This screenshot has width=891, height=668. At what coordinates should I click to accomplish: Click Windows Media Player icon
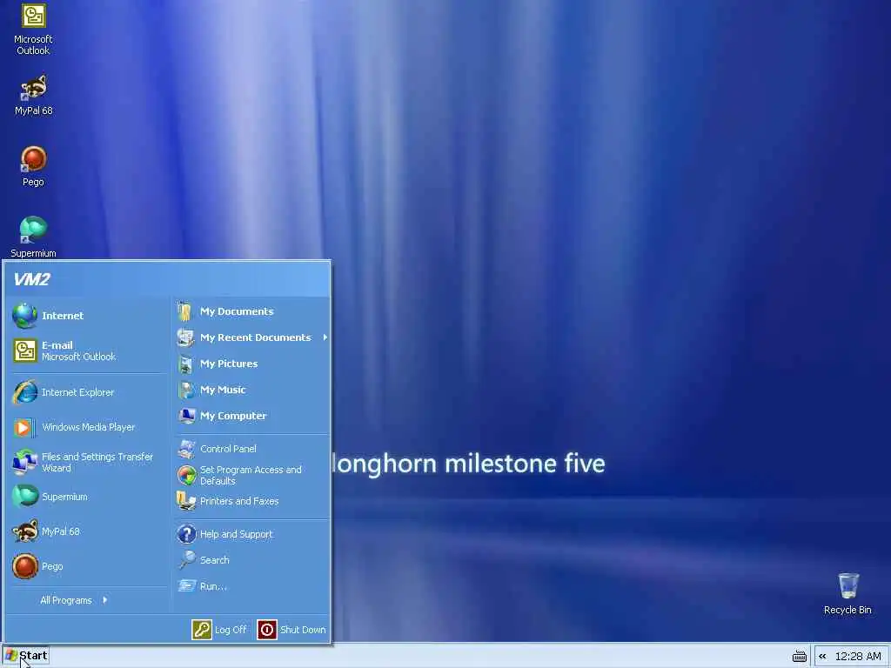(x=25, y=427)
